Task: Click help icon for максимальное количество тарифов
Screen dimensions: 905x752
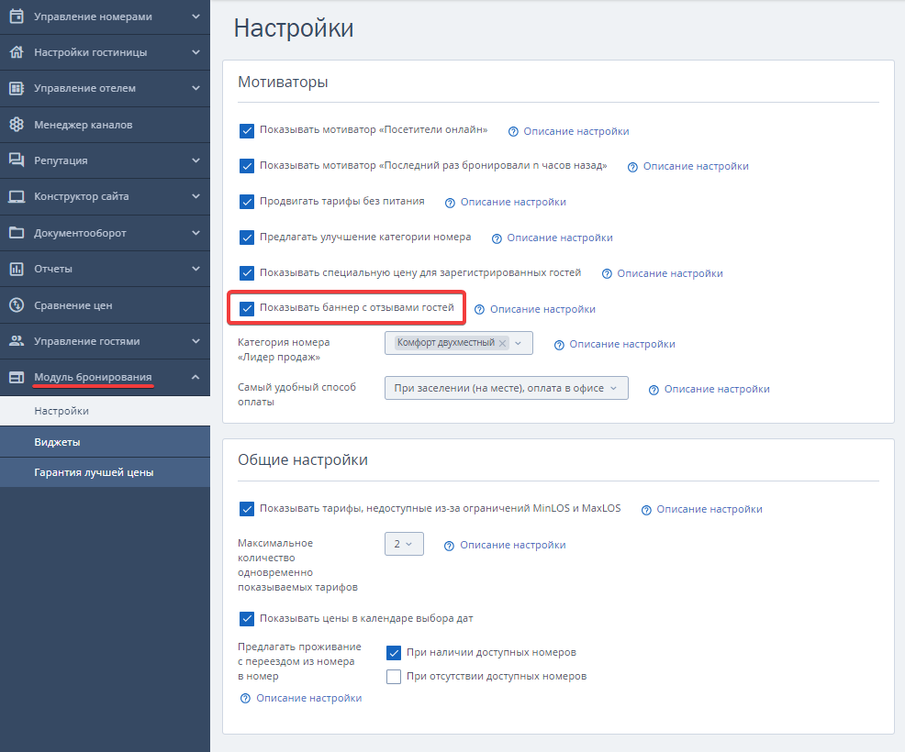Action: pyautogui.click(x=449, y=546)
